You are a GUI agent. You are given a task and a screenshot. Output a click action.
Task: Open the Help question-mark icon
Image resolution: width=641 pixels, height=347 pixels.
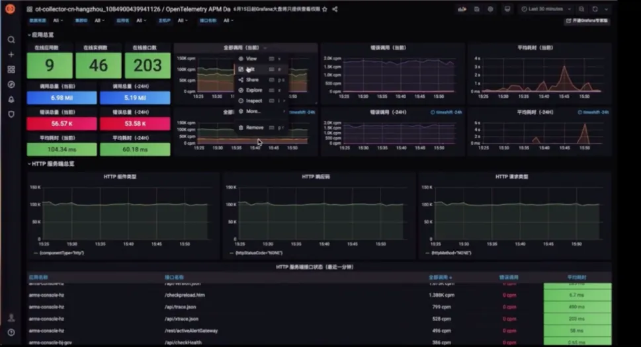coord(11,332)
